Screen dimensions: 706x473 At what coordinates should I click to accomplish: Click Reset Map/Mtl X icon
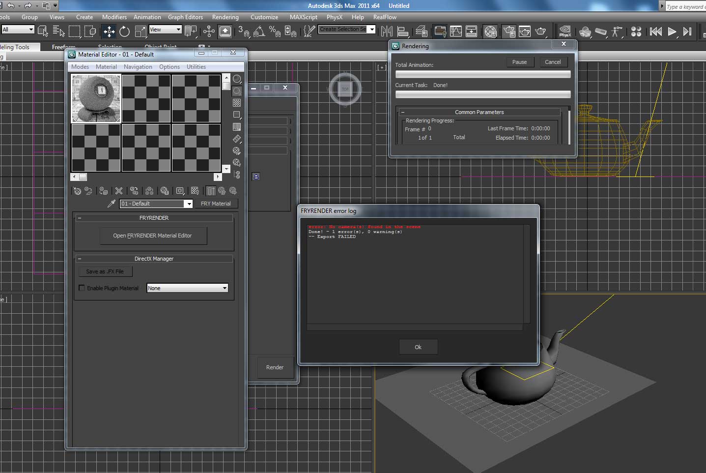point(119,191)
